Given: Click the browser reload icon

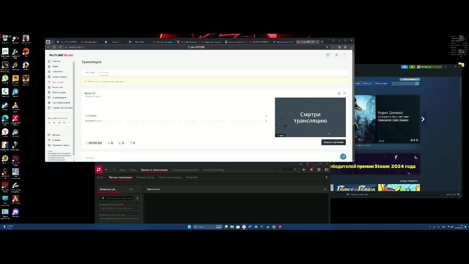Looking at the screenshot, I should (x=60, y=47).
